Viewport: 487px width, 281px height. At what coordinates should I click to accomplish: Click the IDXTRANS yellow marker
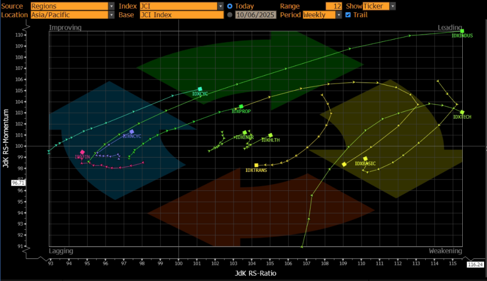coord(256,165)
